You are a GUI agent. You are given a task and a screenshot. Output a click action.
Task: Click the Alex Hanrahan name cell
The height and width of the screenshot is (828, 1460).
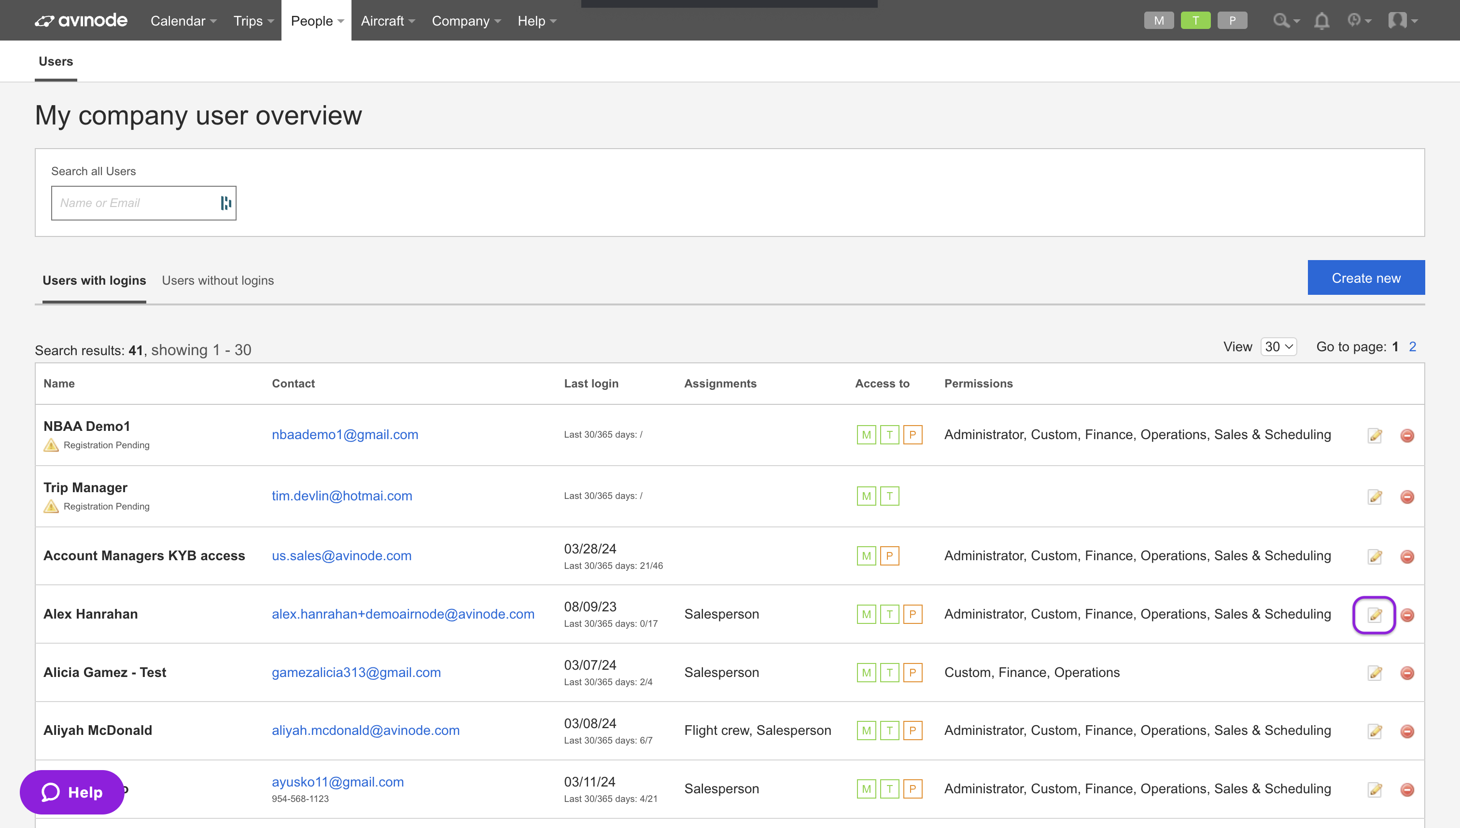pos(90,615)
